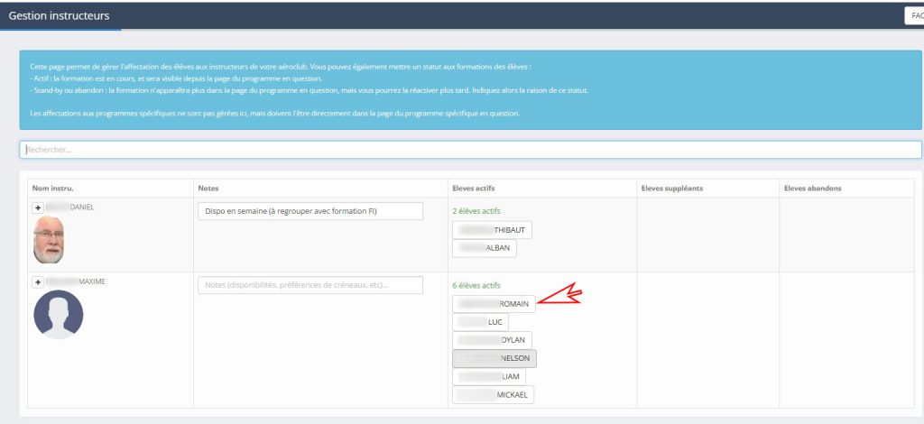Click the 'Eleves suppléants' column header
Image resolution: width=924 pixels, height=424 pixels.
671,188
